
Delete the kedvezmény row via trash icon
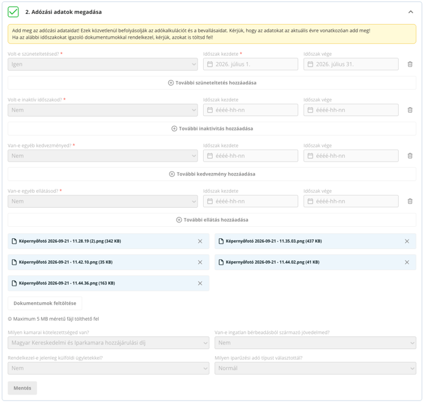pos(410,156)
